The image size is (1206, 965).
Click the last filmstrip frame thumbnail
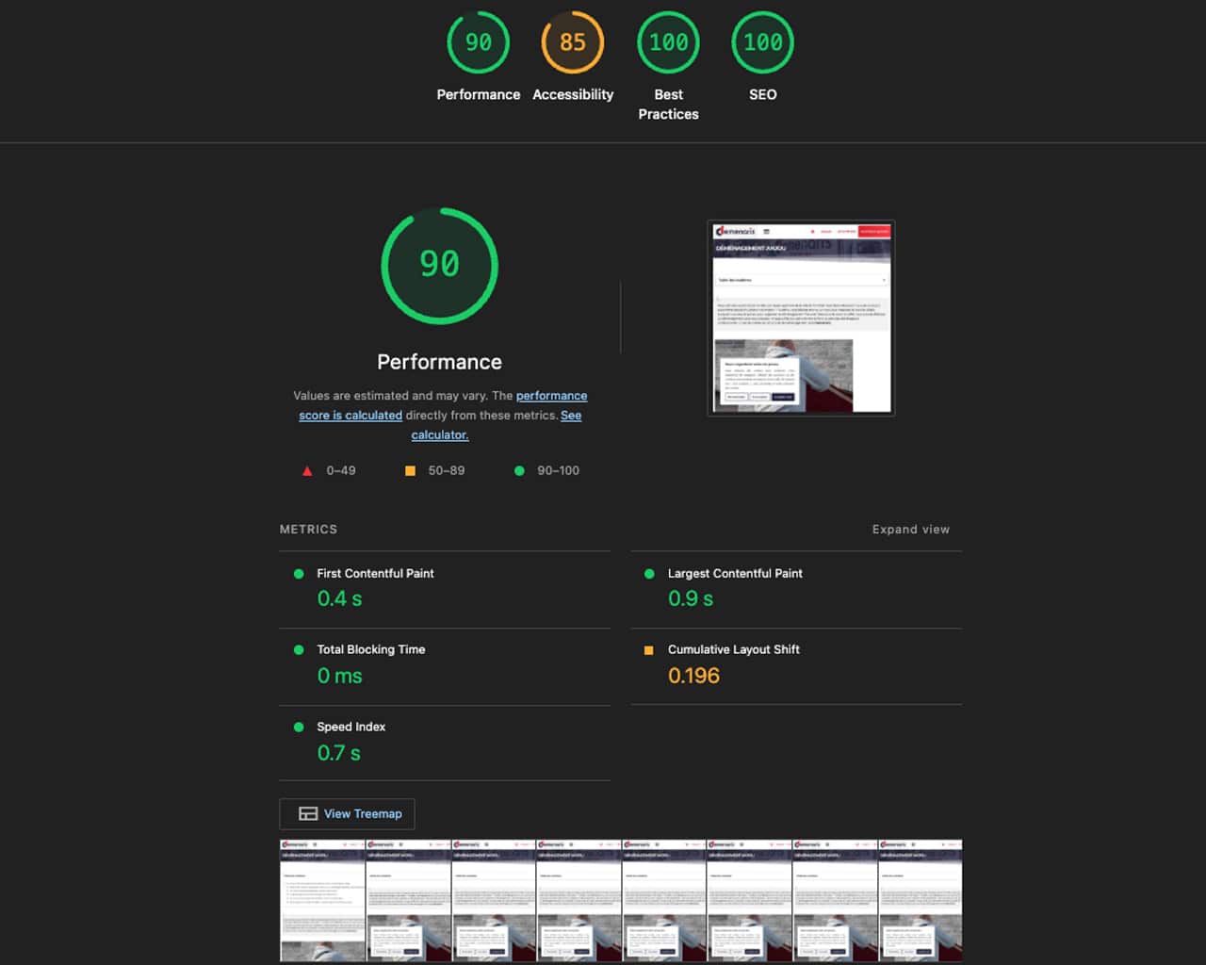click(x=921, y=900)
